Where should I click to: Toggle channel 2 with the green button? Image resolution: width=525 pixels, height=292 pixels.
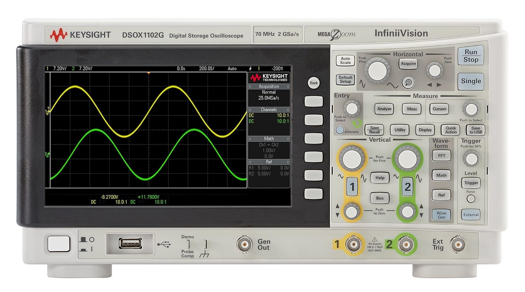pyautogui.click(x=407, y=187)
